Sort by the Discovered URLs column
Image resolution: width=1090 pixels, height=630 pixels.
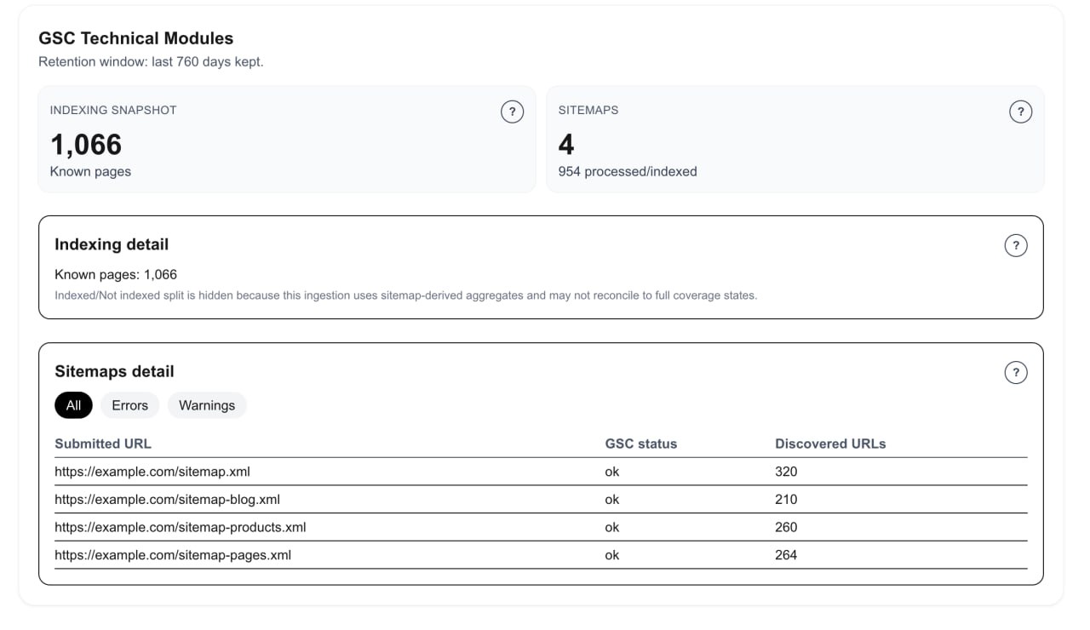pyautogui.click(x=830, y=444)
